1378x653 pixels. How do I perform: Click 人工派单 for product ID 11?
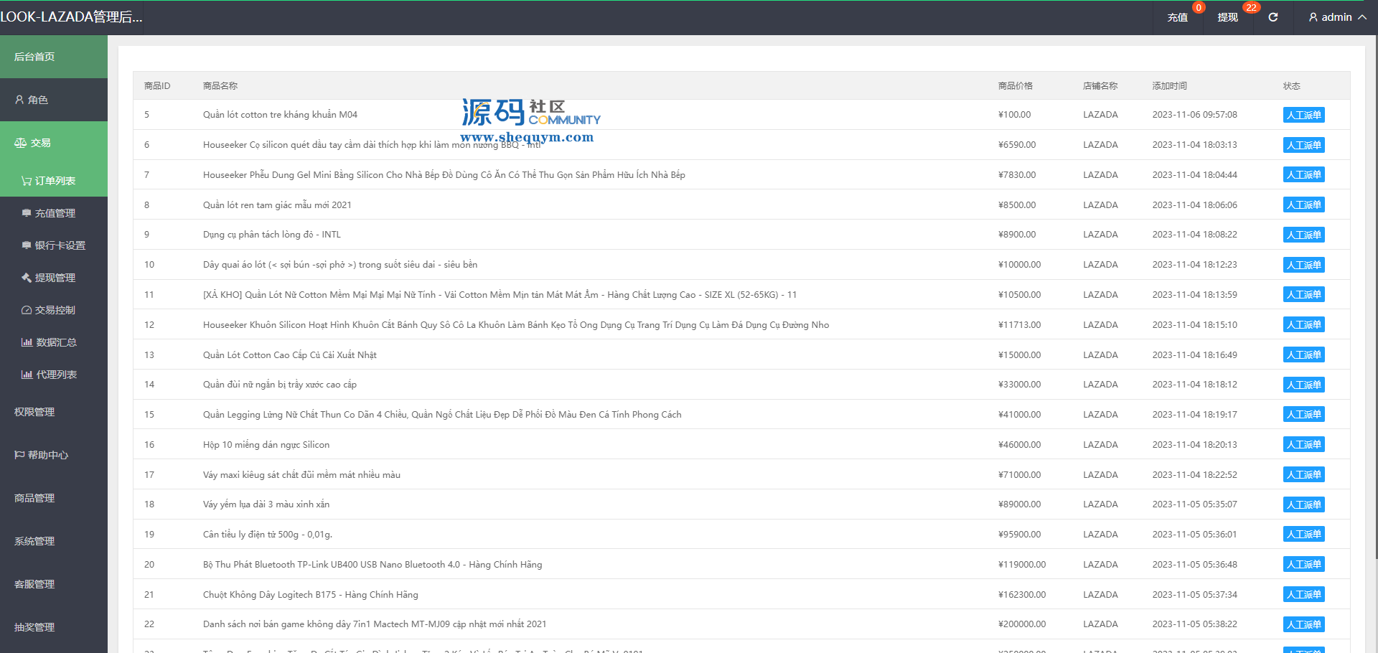tap(1303, 294)
